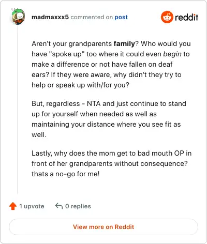Click the Reddit Snoo logo icon
Image resolution: width=207 pixels, height=244 pixels.
[167, 17]
